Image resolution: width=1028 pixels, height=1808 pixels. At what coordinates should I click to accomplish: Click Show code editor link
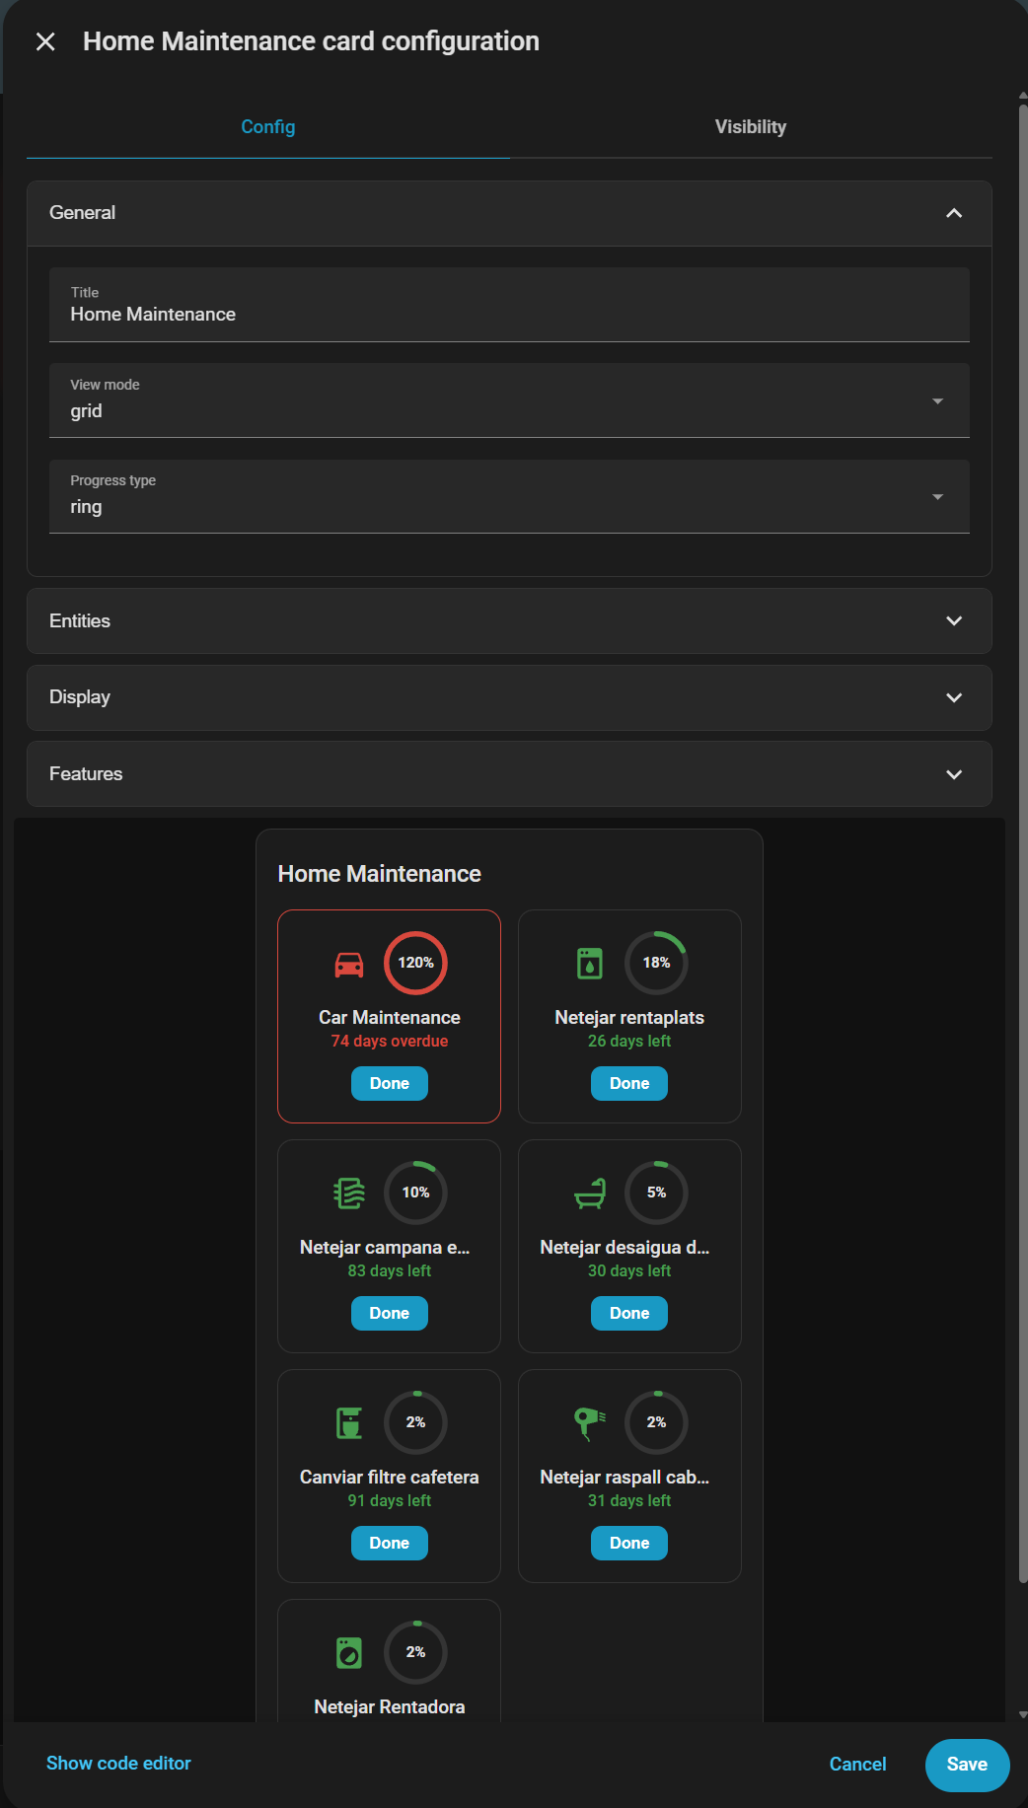click(118, 1764)
